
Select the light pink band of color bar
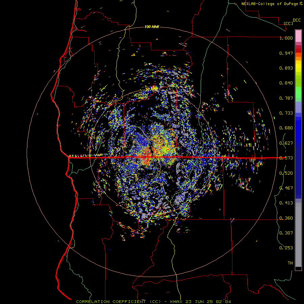click(x=298, y=36)
